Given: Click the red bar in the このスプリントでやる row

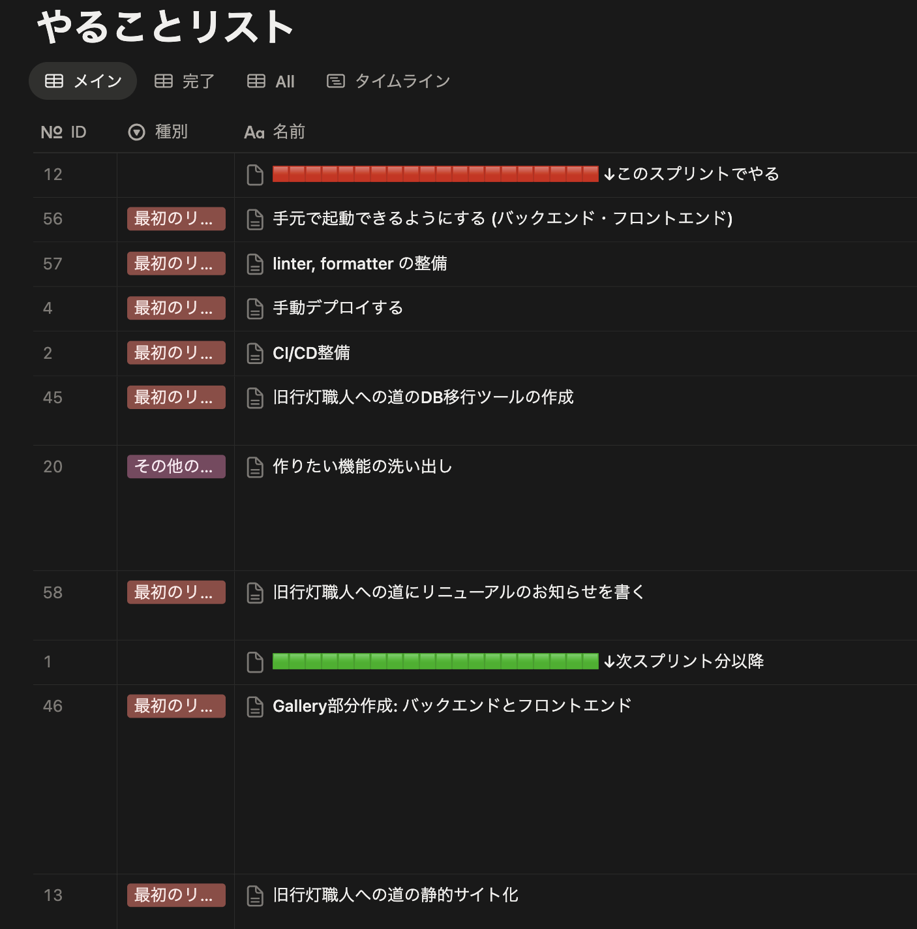Looking at the screenshot, I should point(435,174).
